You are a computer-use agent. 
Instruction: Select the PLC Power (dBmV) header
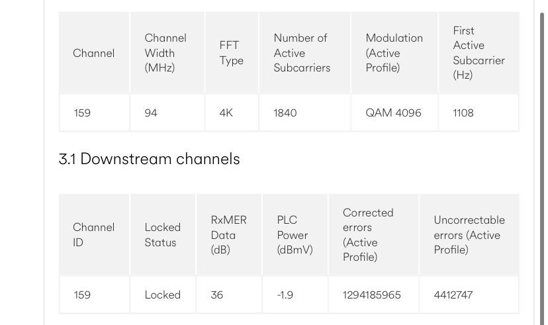295,235
